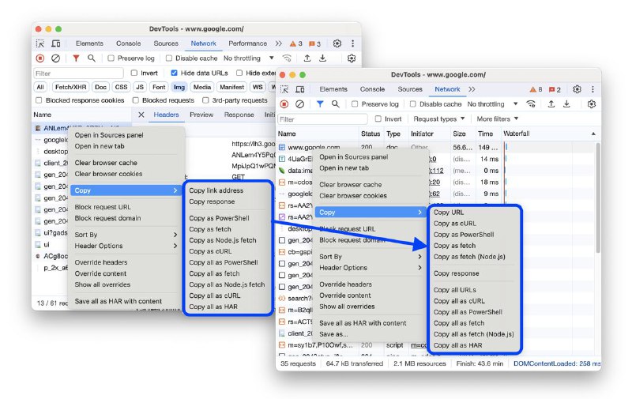Open network settings gear in back window
The image size is (632, 399).
[352, 58]
